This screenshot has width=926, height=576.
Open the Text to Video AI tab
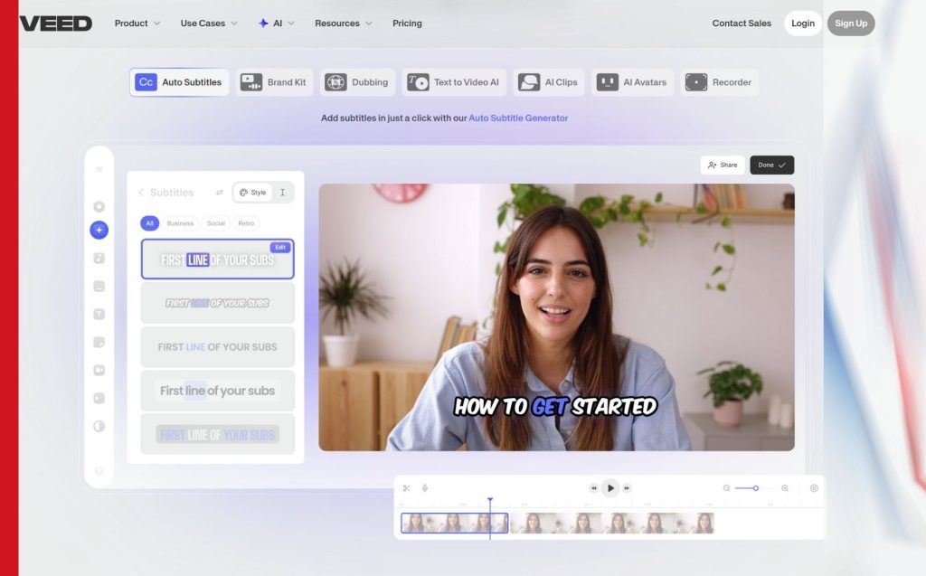coord(454,82)
